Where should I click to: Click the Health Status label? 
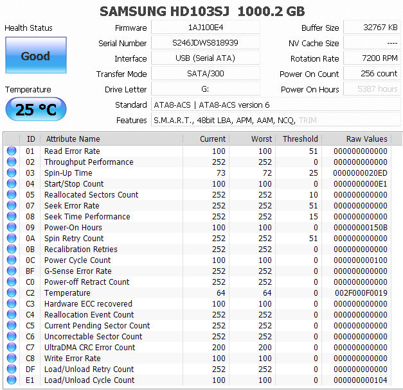[28, 28]
